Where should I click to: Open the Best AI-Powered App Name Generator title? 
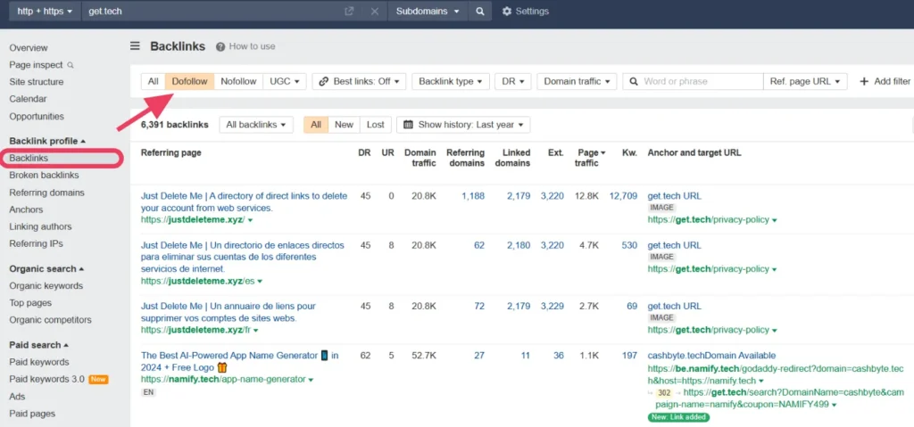point(239,361)
